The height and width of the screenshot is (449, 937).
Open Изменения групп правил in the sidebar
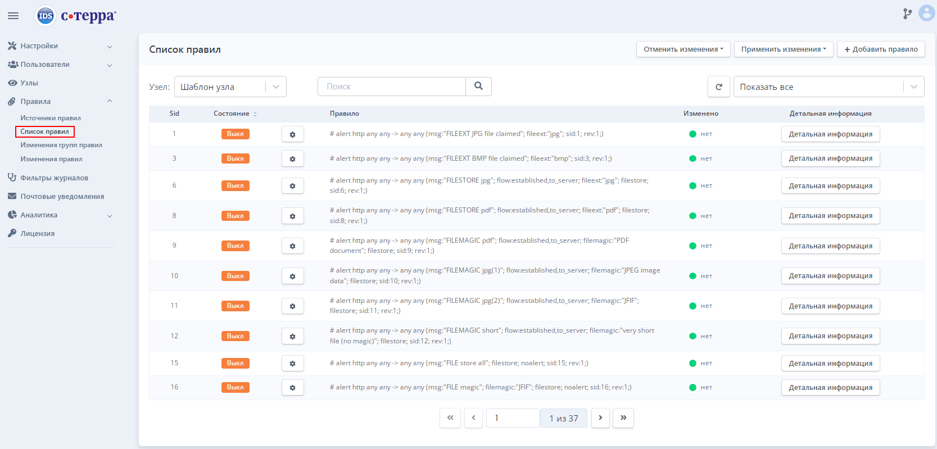click(61, 145)
